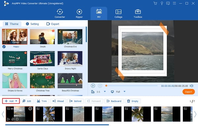Click the preview polaroid image
This screenshot has width=198, height=128.
click(143, 51)
